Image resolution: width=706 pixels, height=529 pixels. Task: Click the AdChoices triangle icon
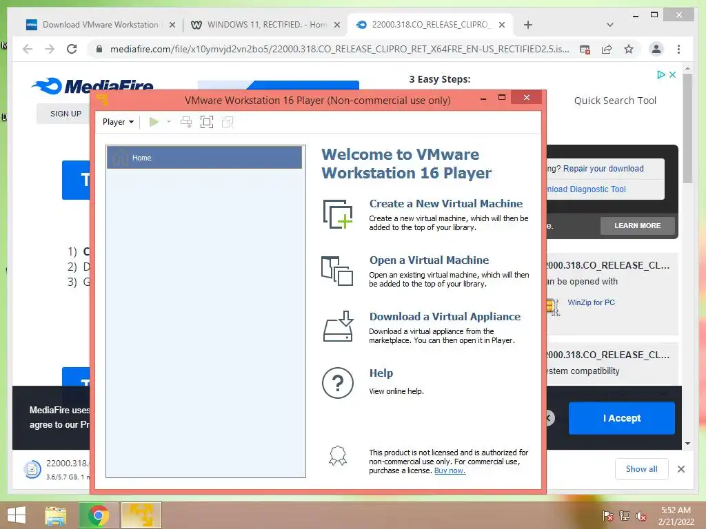coord(660,74)
